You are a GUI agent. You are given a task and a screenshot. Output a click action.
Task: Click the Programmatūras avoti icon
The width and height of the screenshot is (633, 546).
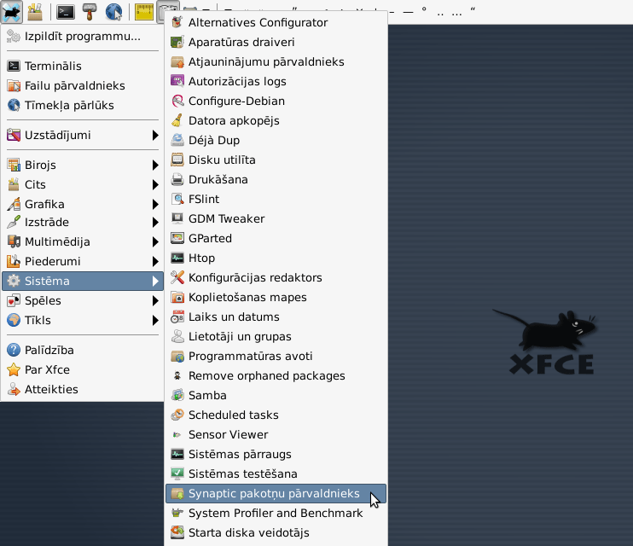tap(177, 357)
